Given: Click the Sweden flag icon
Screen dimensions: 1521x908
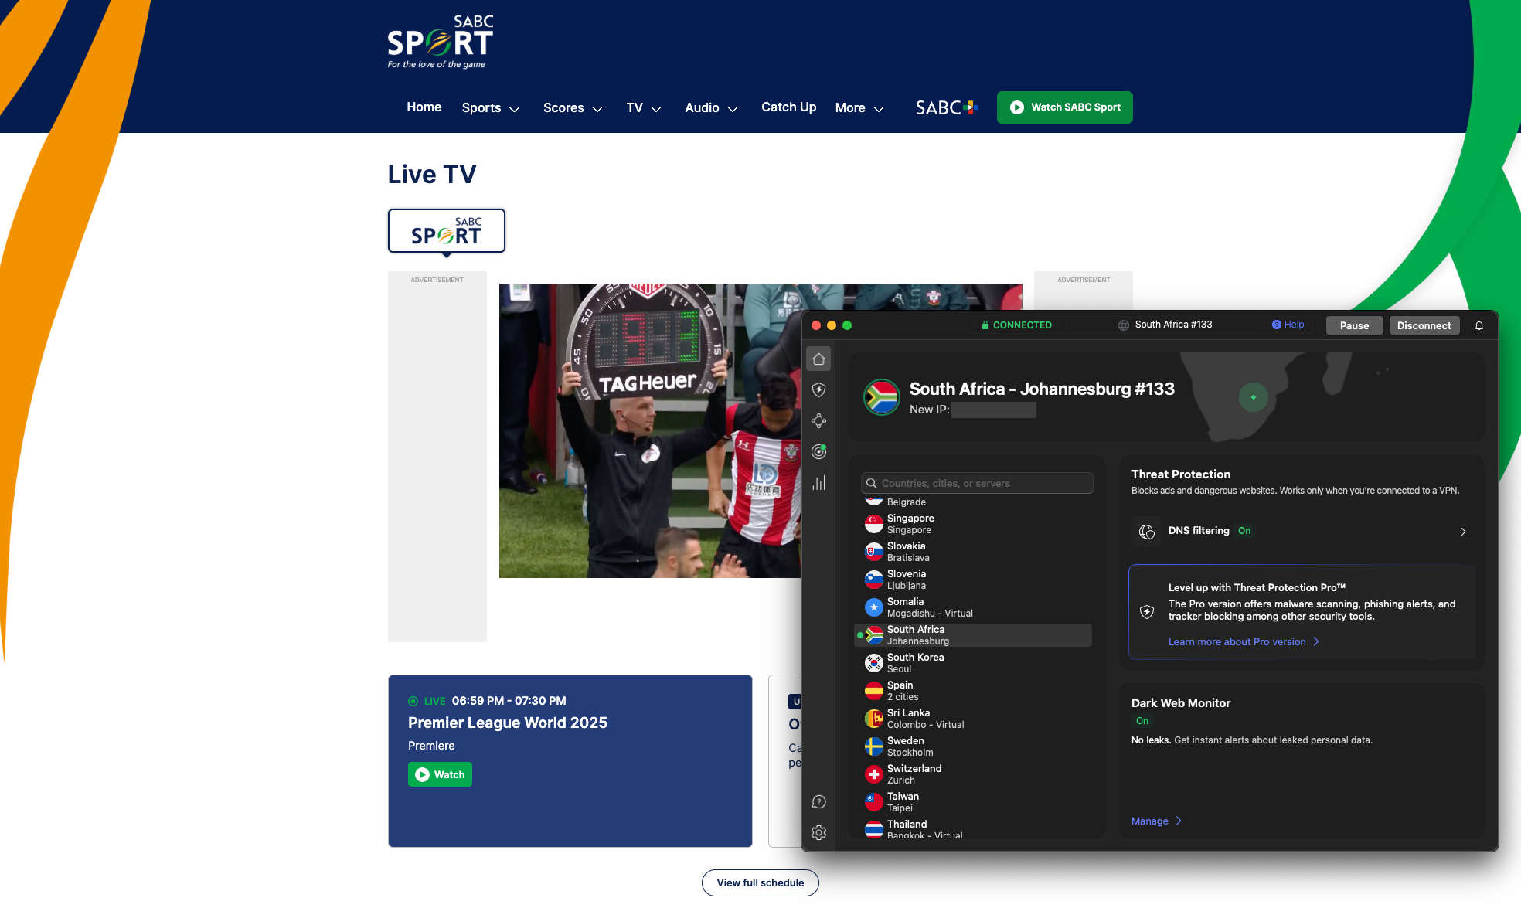Looking at the screenshot, I should pos(873,746).
